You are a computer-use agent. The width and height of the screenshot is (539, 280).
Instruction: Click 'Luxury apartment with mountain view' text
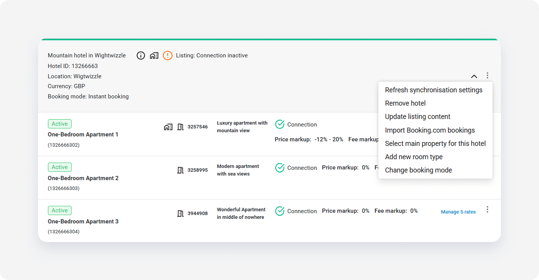(x=242, y=127)
